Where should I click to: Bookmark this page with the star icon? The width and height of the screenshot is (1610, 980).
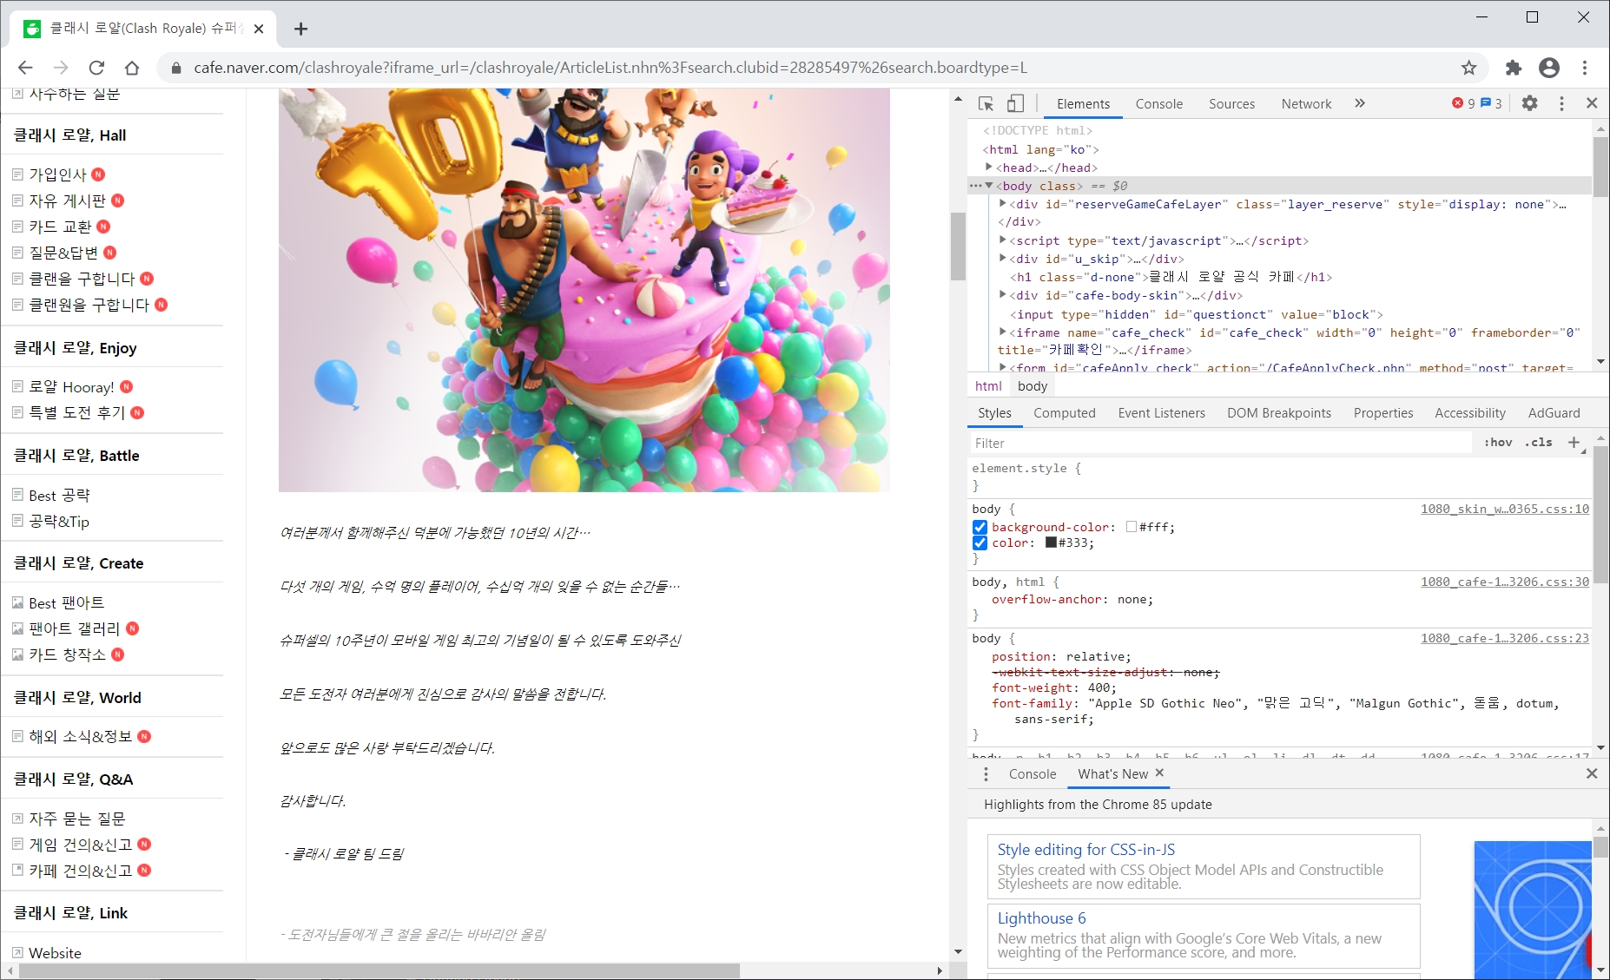tap(1468, 68)
